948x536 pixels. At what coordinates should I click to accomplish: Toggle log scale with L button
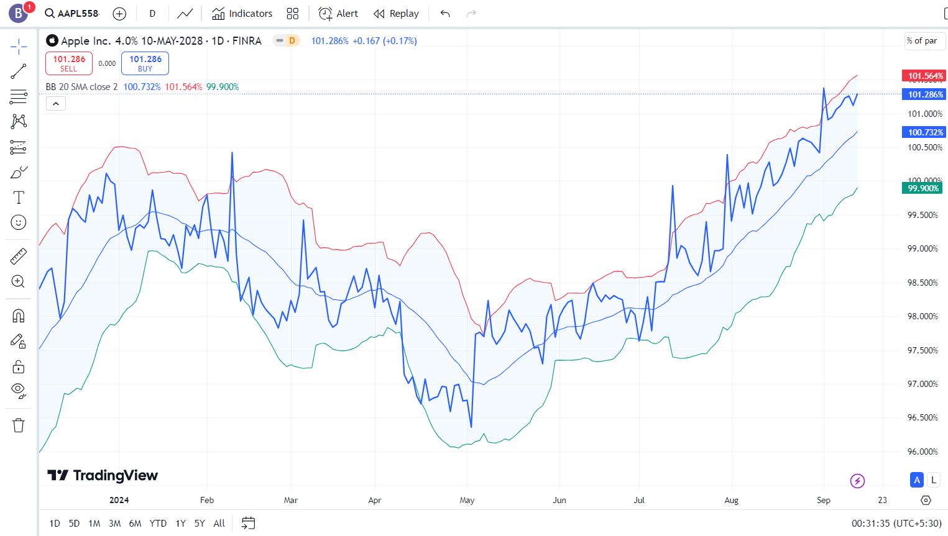[933, 480]
